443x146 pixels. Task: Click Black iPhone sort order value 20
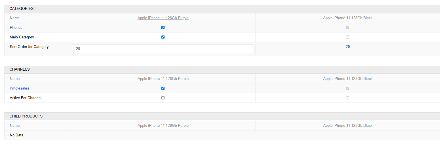coord(348,47)
